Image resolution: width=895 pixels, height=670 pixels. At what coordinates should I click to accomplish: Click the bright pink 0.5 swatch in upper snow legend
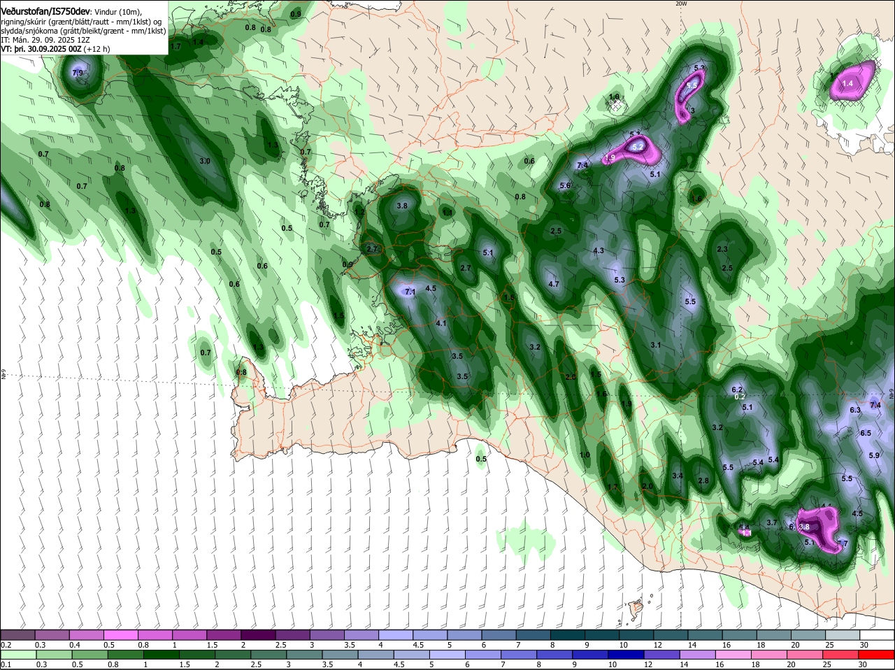(x=121, y=634)
